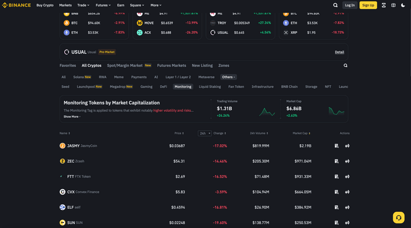Click the Log In button
411x228 pixels.
350,5
